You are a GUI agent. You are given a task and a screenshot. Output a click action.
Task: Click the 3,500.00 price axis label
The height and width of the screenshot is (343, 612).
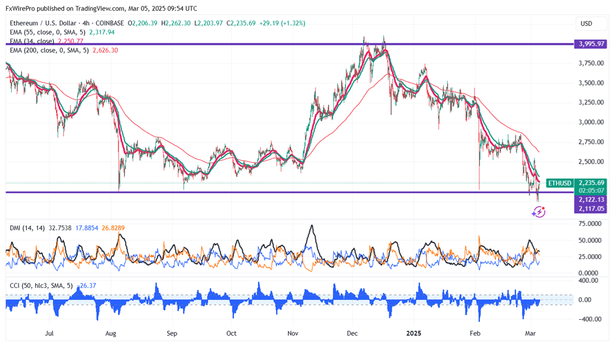(x=591, y=83)
